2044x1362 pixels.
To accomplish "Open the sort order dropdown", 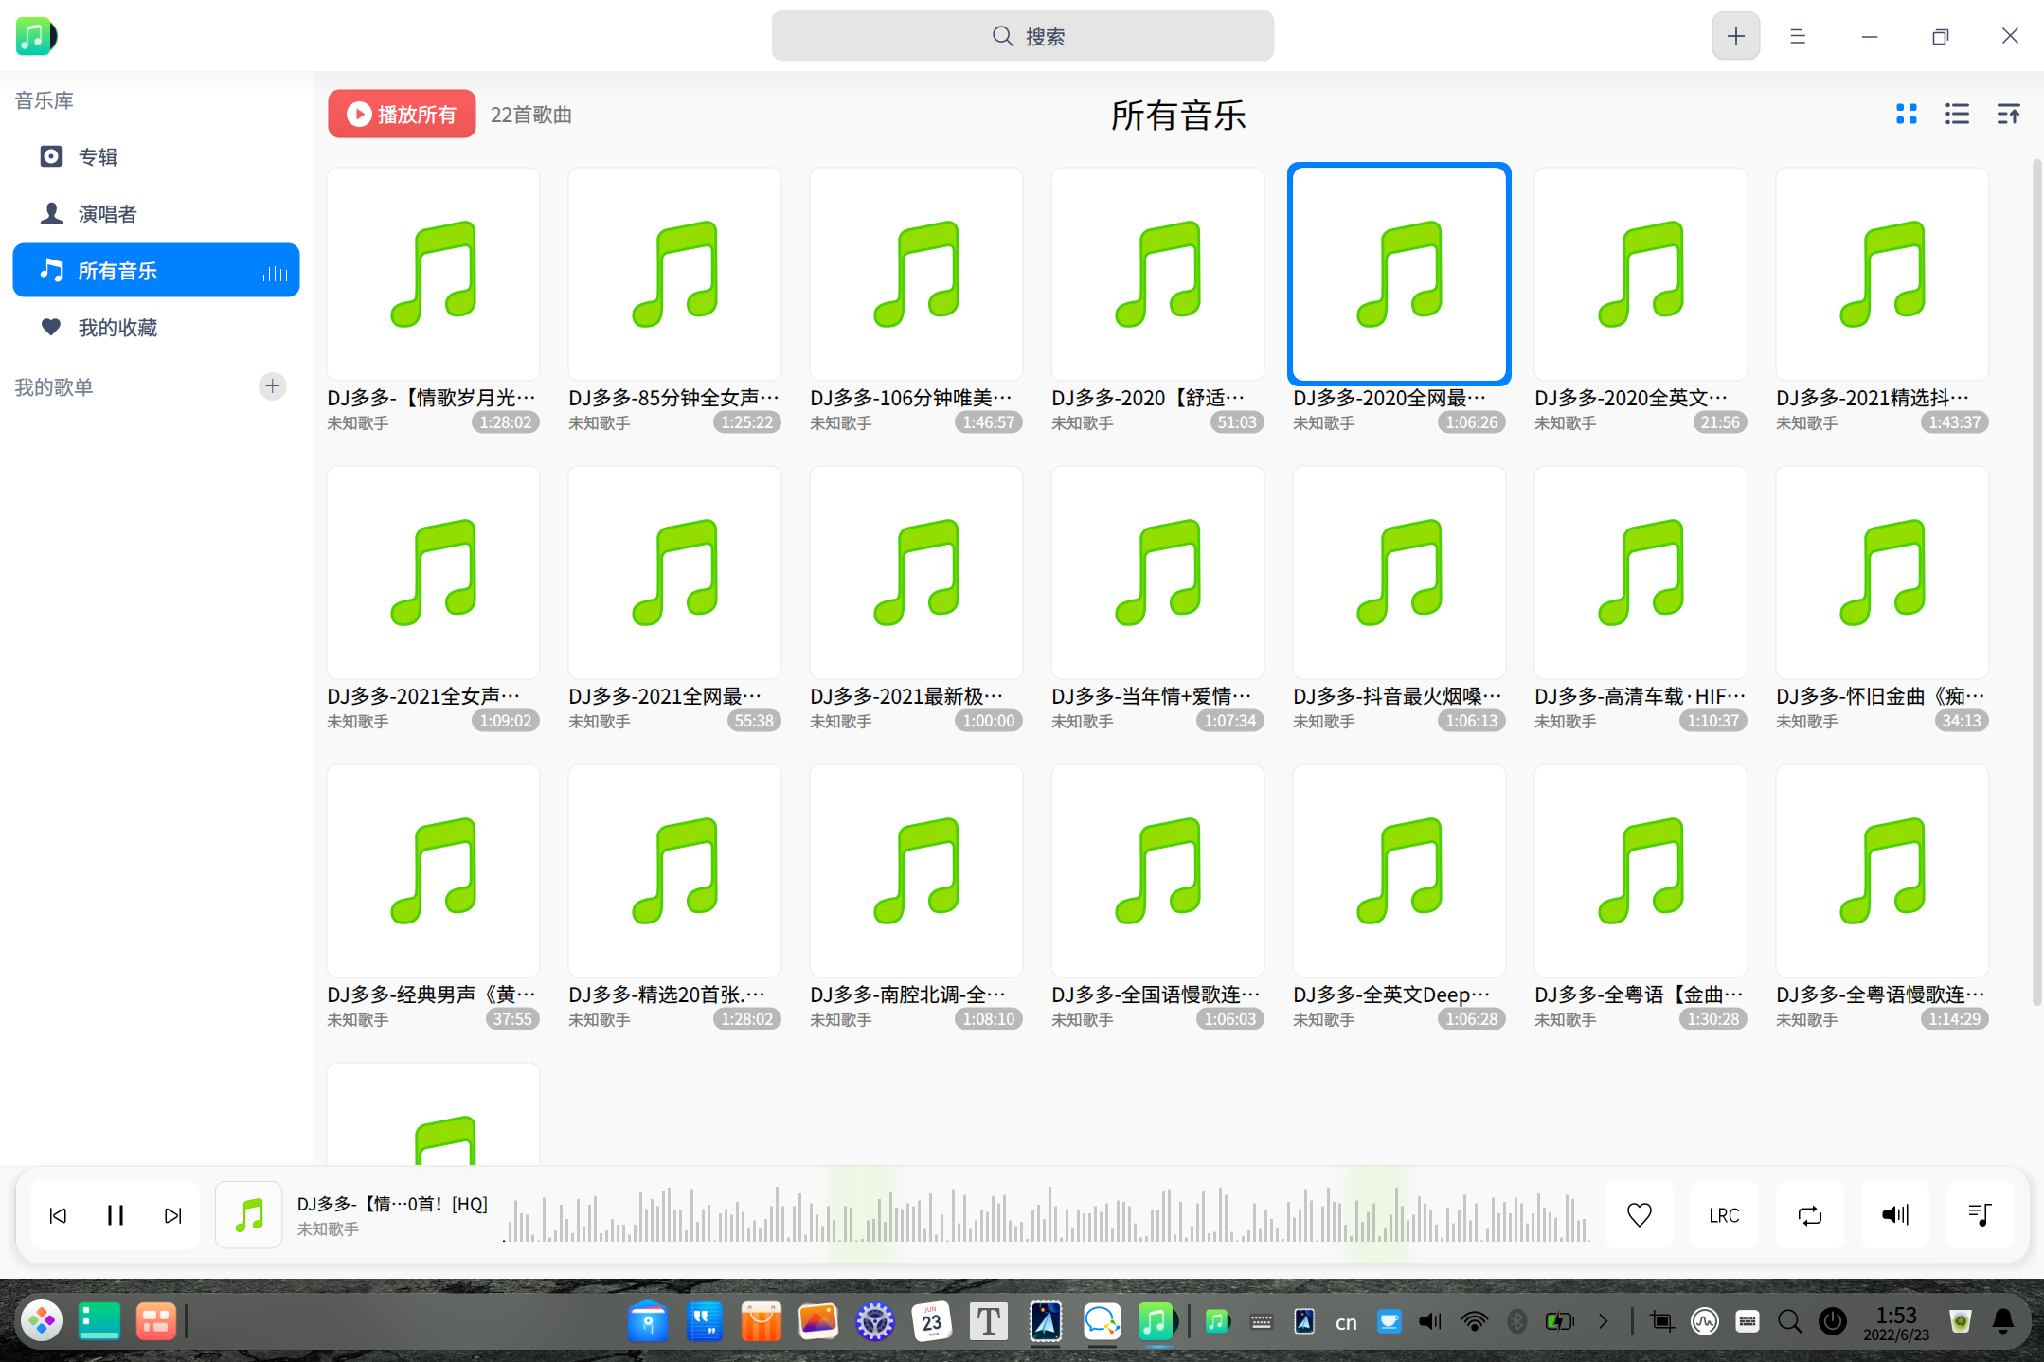I will click(2008, 115).
